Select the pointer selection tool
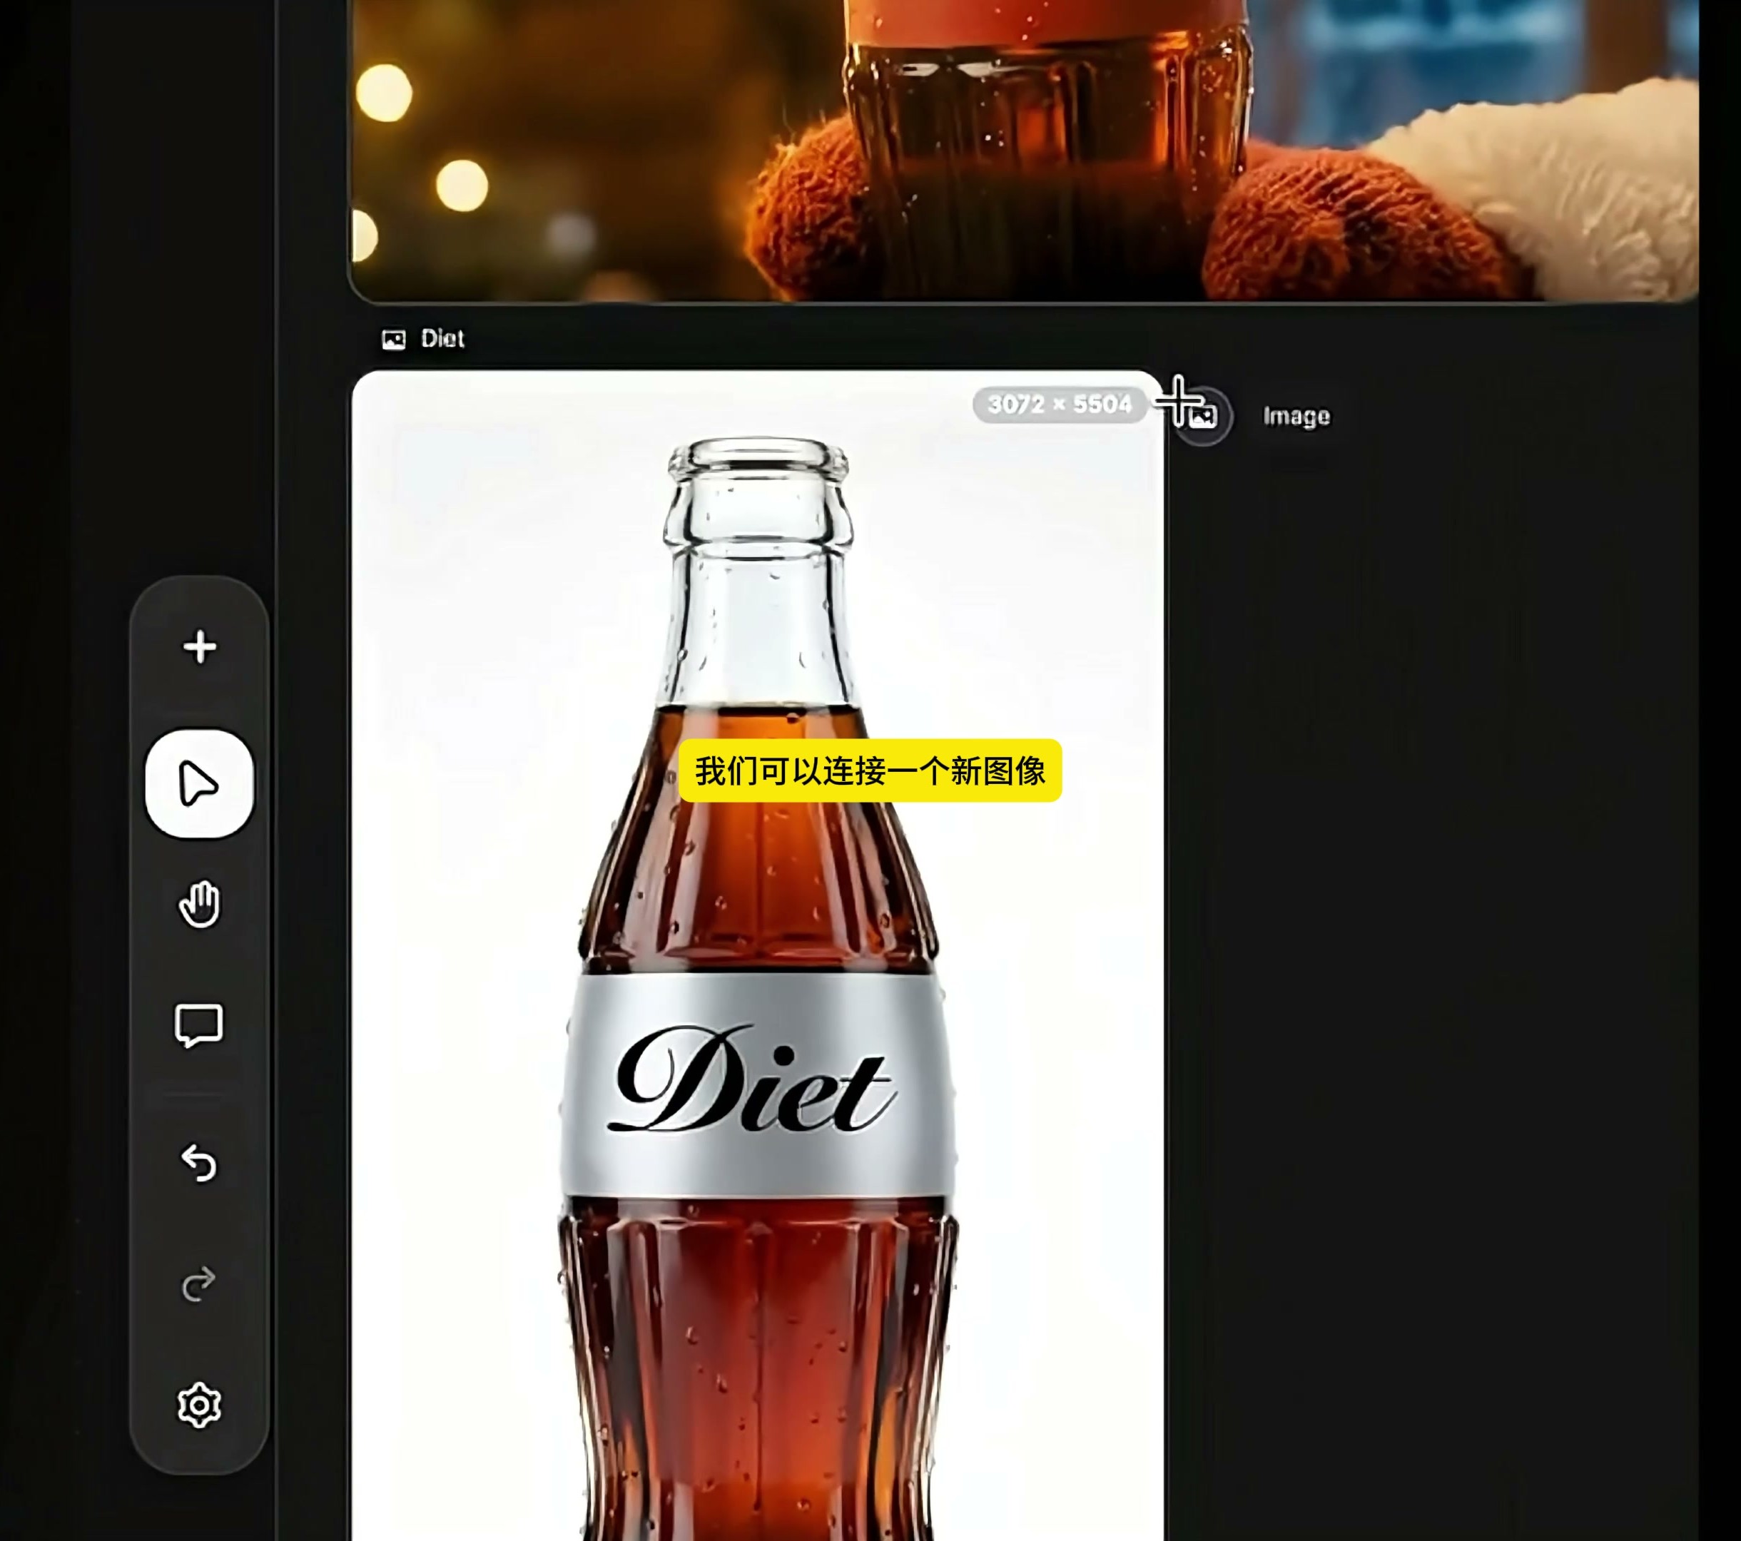1741x1541 pixels. tap(199, 783)
